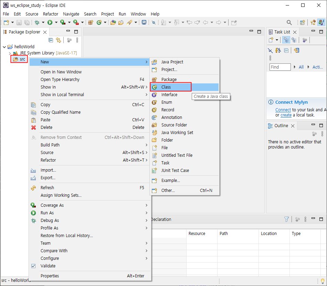Image resolution: width=327 pixels, height=286 pixels.
Task: Toggle Focus on Active Task in Package Explorer
Action: tap(69, 40)
